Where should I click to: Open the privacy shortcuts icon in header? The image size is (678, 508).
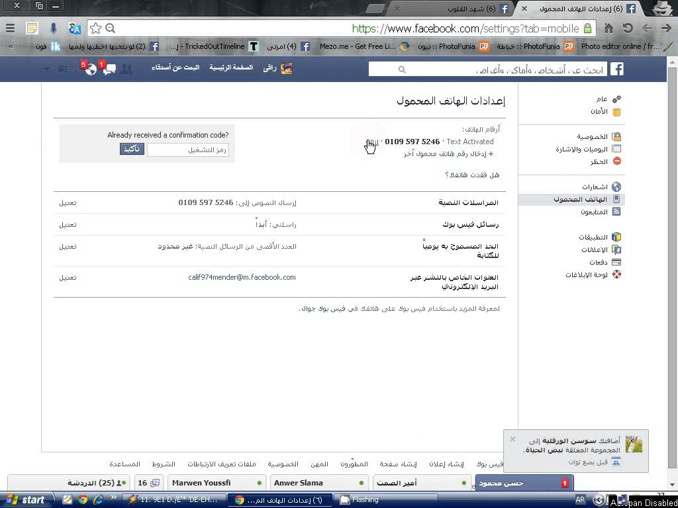point(63,69)
